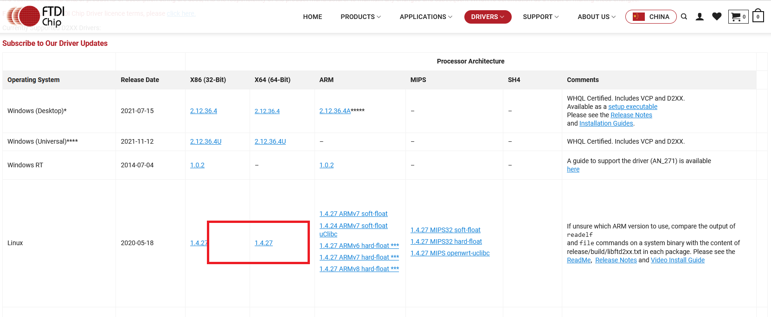Open Subscribe to Our Driver Updates
The image size is (771, 317).
click(x=55, y=43)
